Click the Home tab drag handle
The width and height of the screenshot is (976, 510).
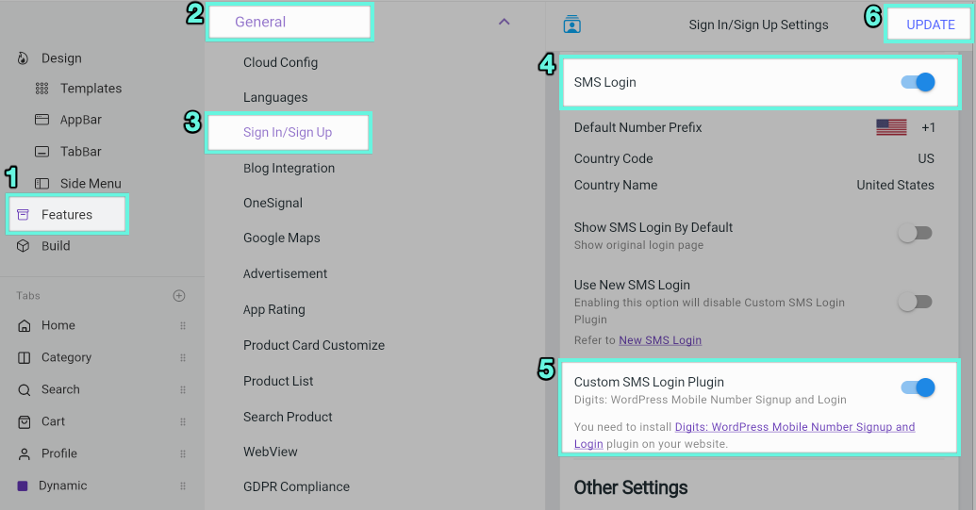pyautogui.click(x=183, y=326)
